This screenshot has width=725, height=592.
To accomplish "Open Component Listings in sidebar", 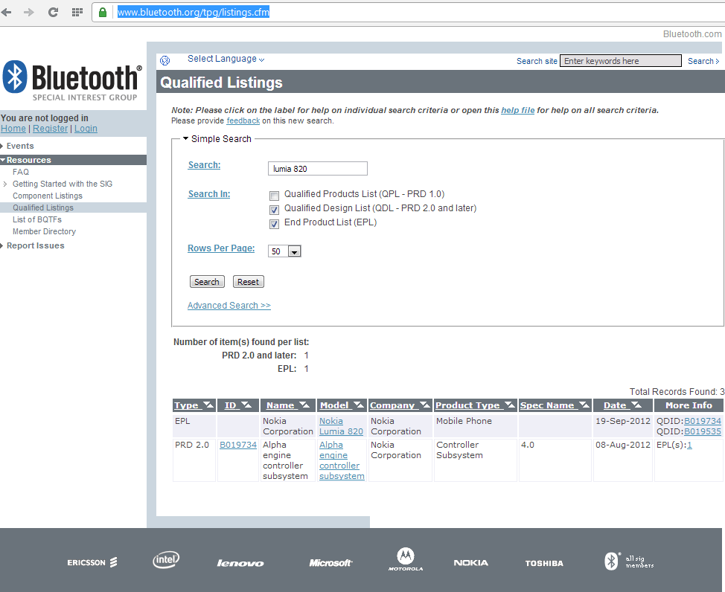I will pyautogui.click(x=48, y=196).
